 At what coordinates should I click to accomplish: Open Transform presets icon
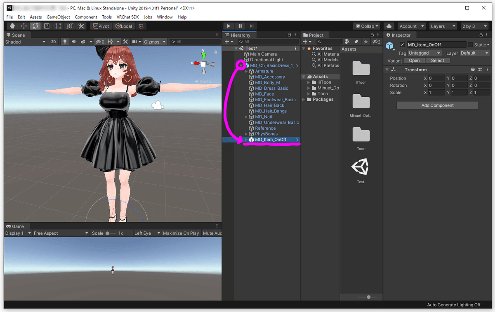[x=480, y=70]
